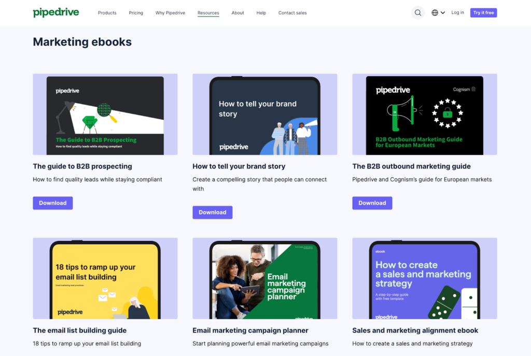
Task: Click 'How to find quality leads while staying compliant'
Action: tap(97, 179)
